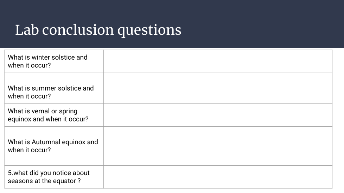Click the '5.' number prefix in last row
The height and width of the screenshot is (193, 344).
tap(10, 173)
